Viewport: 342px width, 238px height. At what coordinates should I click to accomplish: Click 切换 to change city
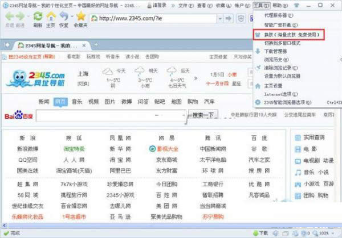pyautogui.click(x=83, y=83)
